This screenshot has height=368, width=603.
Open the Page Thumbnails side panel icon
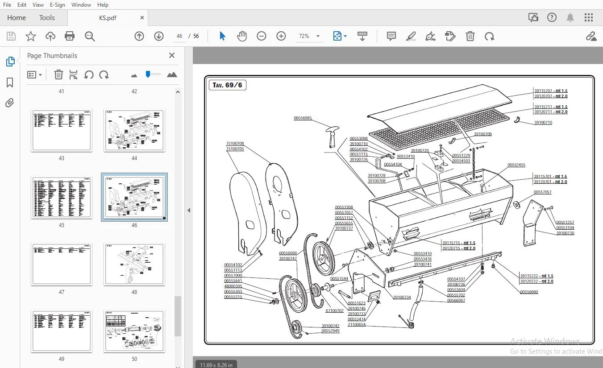(x=10, y=62)
